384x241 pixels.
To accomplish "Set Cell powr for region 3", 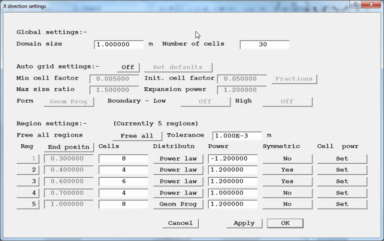I will 342,181.
